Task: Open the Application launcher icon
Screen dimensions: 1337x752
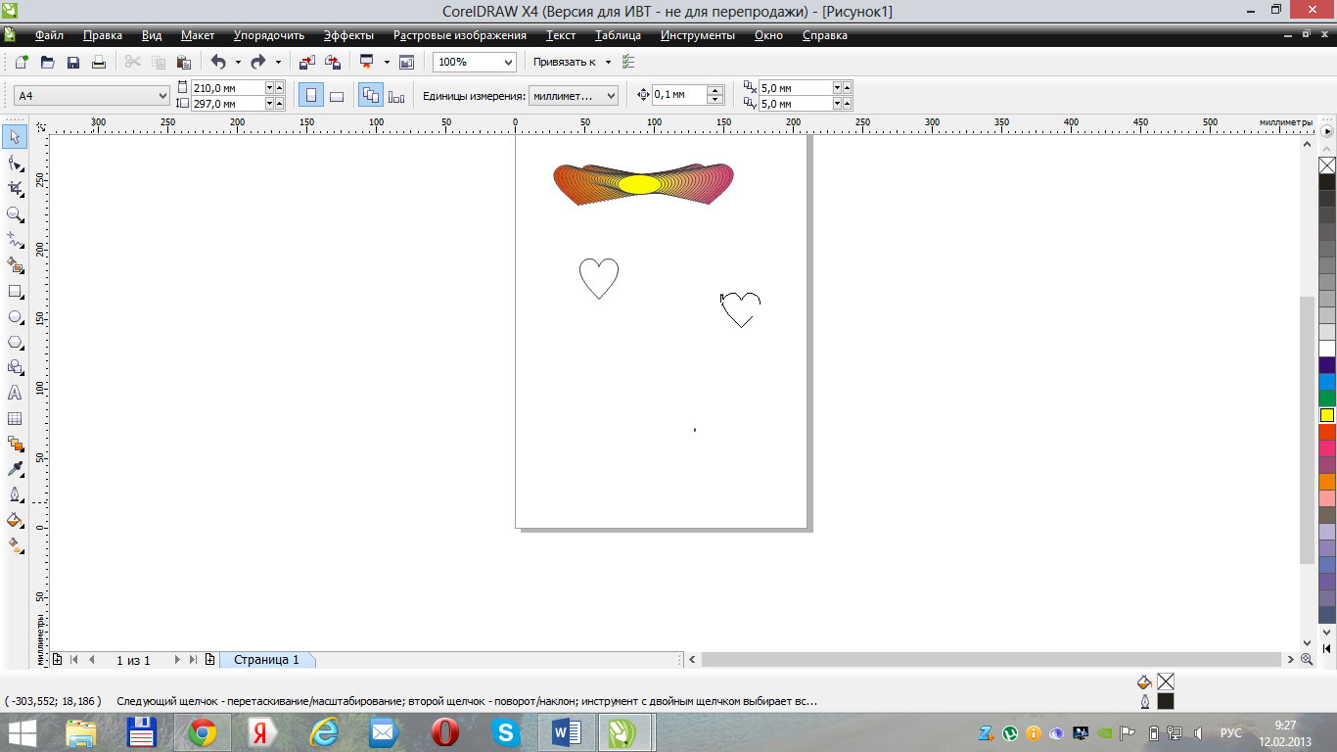Action: click(367, 62)
